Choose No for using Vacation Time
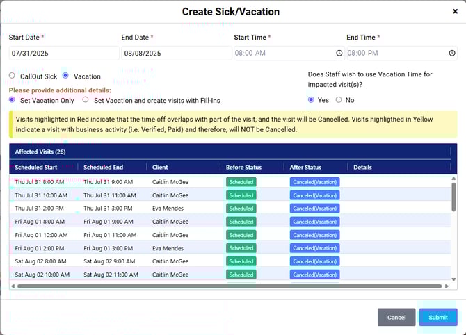This screenshot has width=466, height=335. pyautogui.click(x=339, y=100)
